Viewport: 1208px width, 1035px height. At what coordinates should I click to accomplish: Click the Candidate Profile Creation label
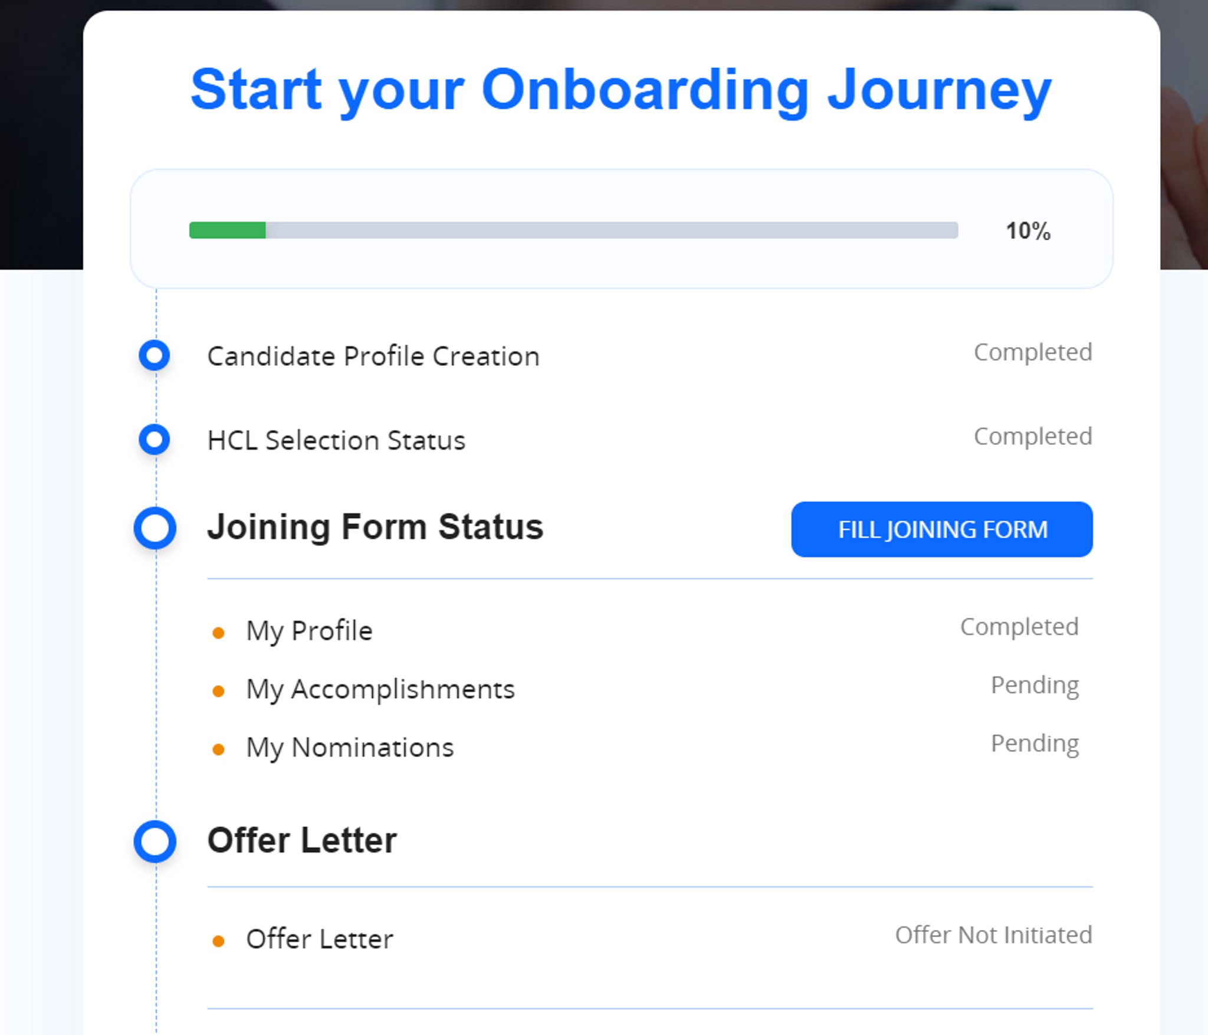click(373, 356)
